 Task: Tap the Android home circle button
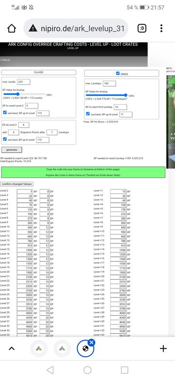[x=87, y=370]
